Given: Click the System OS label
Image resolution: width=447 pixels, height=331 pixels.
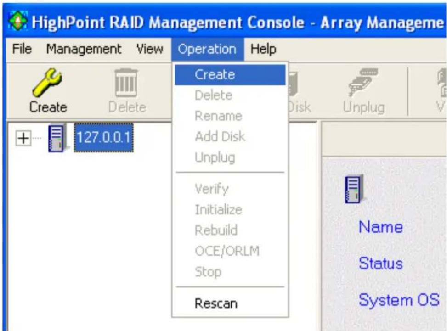Looking at the screenshot, I should [399, 300].
